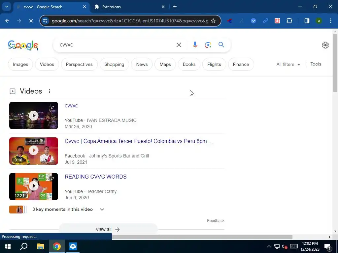Open the tab search dropdown arrow
The image size is (338, 253).
coord(7,7)
